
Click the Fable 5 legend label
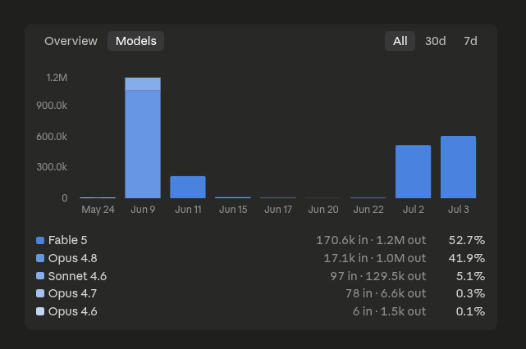click(x=68, y=241)
